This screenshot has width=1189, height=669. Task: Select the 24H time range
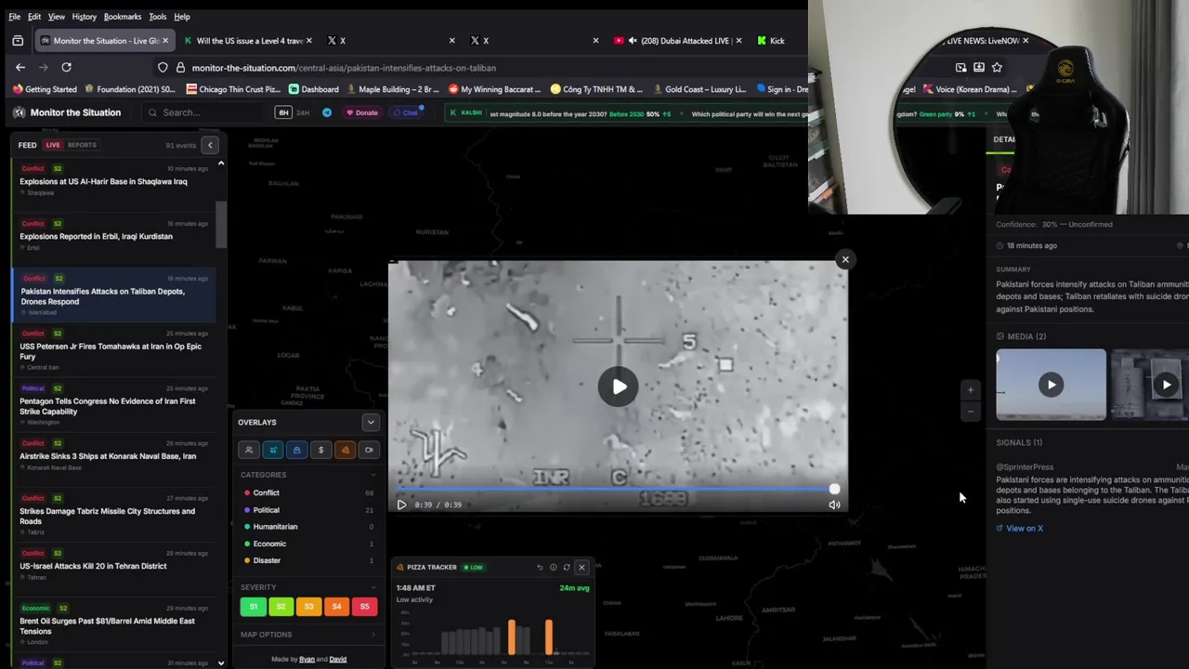coord(303,112)
